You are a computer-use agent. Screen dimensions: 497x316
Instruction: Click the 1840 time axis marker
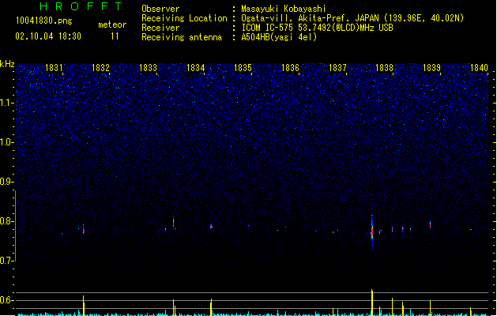click(x=479, y=68)
